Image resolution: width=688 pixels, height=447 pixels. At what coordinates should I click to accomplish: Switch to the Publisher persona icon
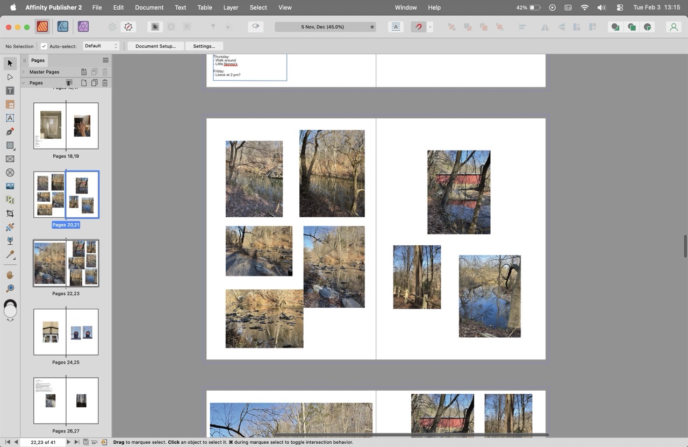click(x=42, y=27)
